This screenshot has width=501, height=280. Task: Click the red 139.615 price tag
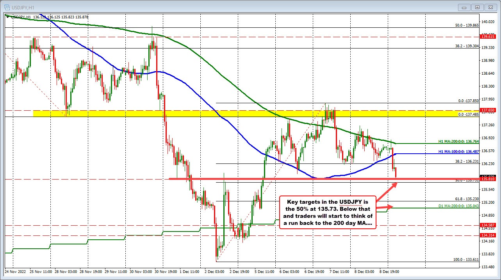pyautogui.click(x=488, y=36)
